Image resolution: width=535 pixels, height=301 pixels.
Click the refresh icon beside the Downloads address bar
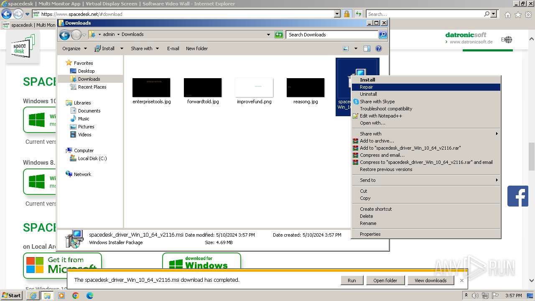pos(279,35)
